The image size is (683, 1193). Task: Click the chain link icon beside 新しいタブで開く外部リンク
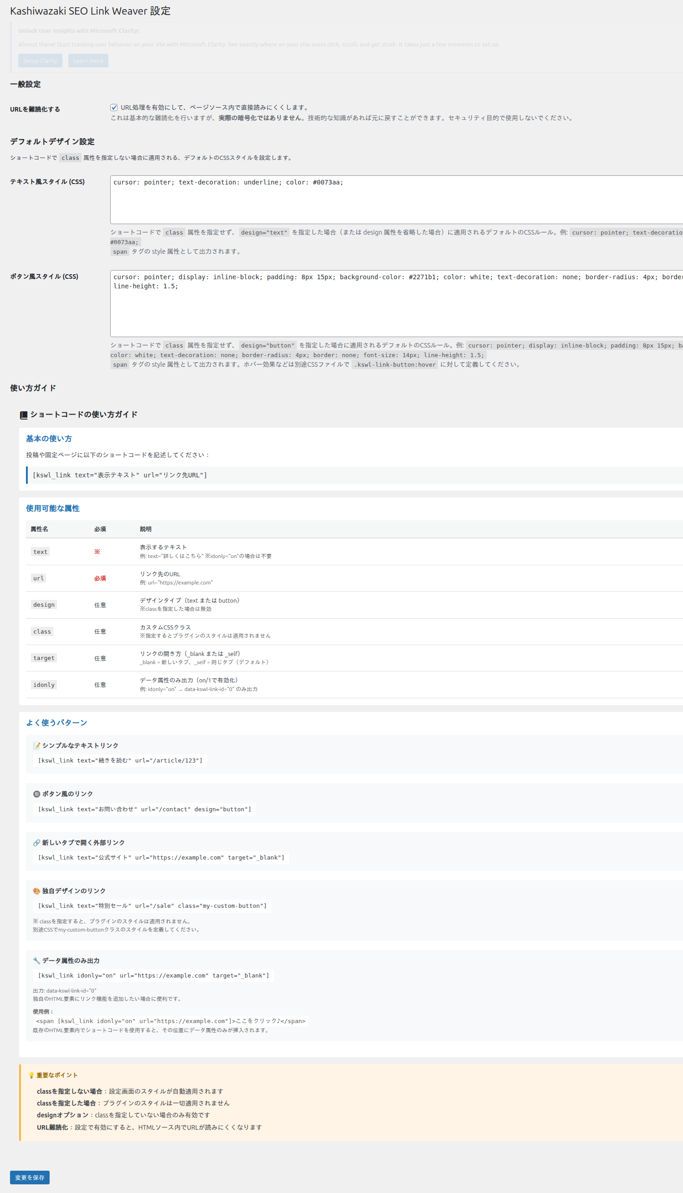click(x=36, y=843)
